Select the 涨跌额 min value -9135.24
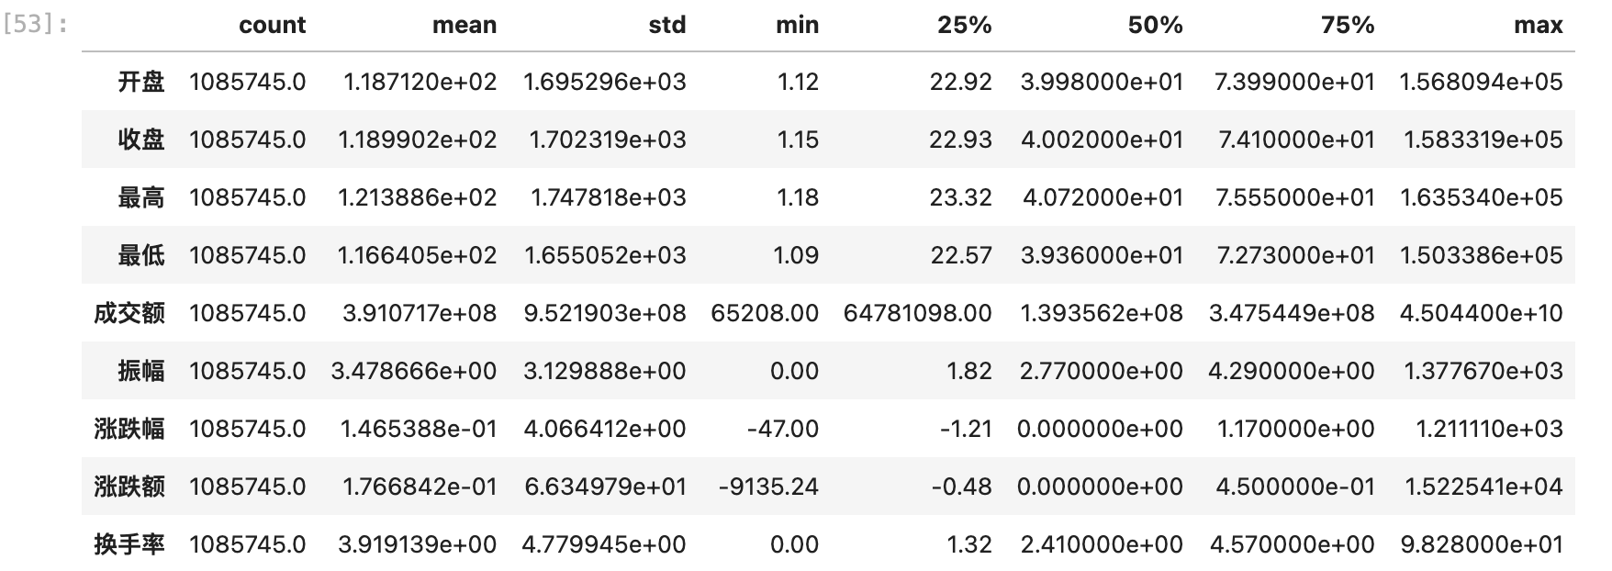Image resolution: width=1612 pixels, height=571 pixels. coord(768,487)
